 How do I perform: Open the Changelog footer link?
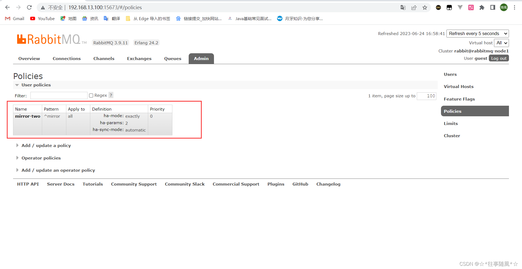pyautogui.click(x=328, y=184)
